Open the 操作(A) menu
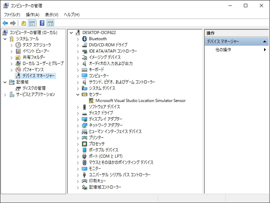The height and width of the screenshot is (203, 270). [33, 15]
